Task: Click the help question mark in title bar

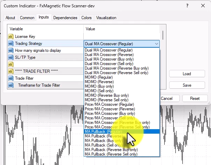Action: 188,6
